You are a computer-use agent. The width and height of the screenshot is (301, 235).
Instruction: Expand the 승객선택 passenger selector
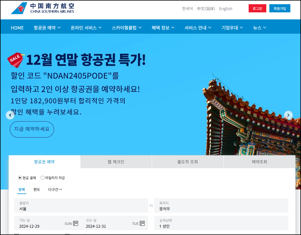tap(221, 223)
